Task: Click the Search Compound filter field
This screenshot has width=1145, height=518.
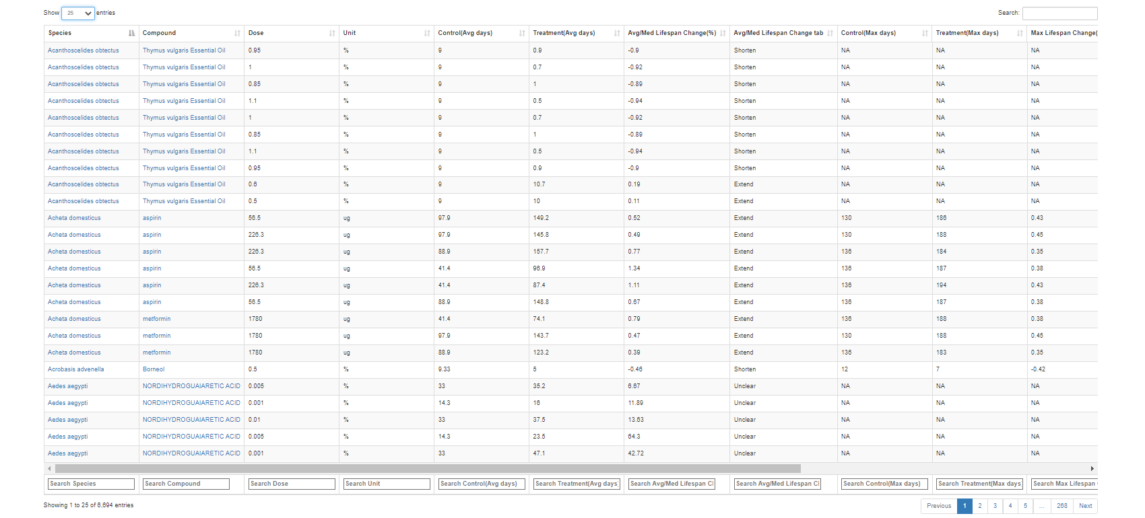Action: point(186,484)
